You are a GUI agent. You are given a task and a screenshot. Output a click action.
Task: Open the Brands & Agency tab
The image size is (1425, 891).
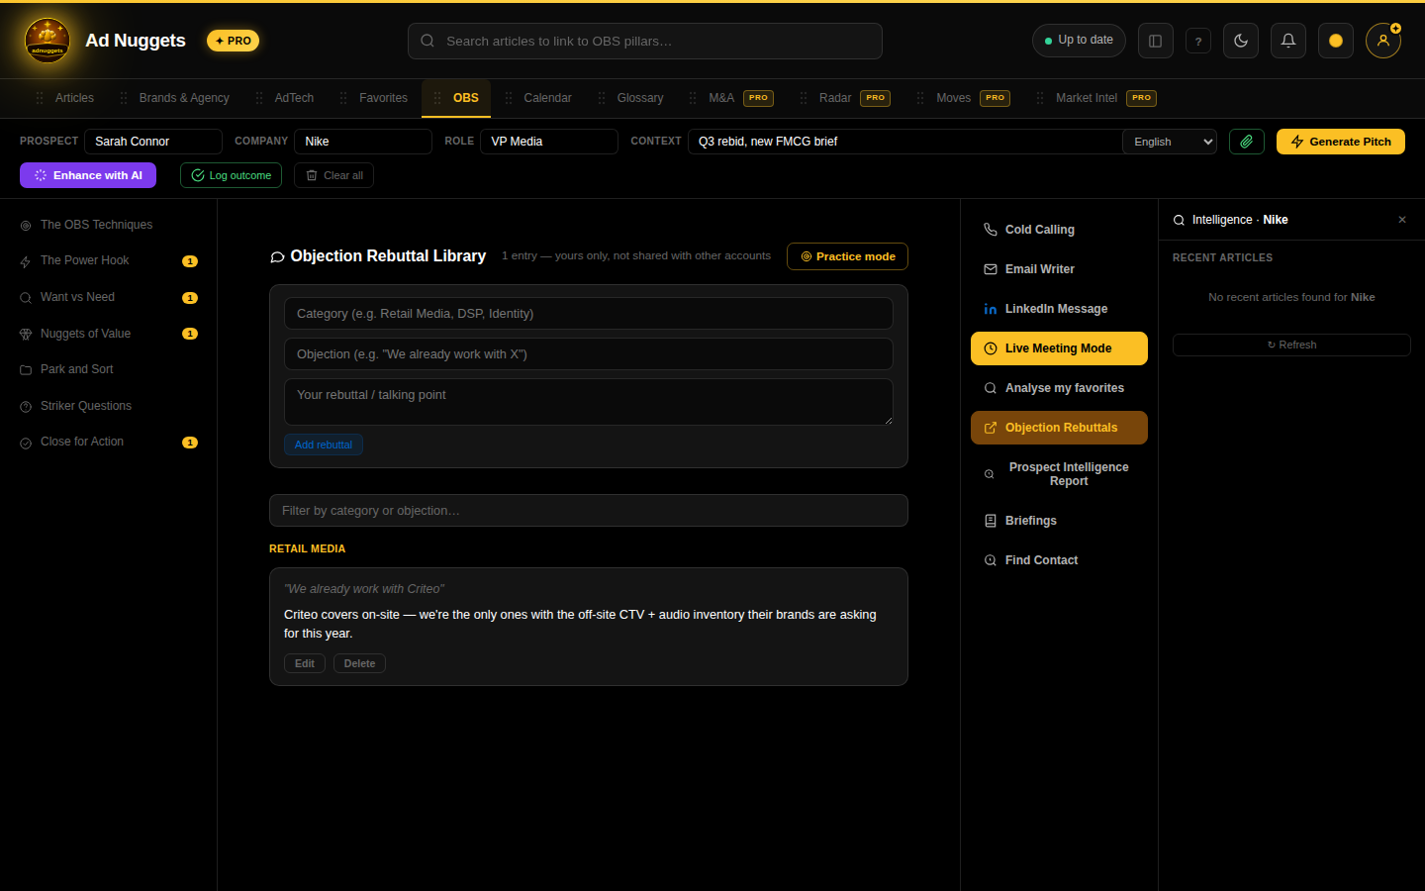(x=174, y=98)
